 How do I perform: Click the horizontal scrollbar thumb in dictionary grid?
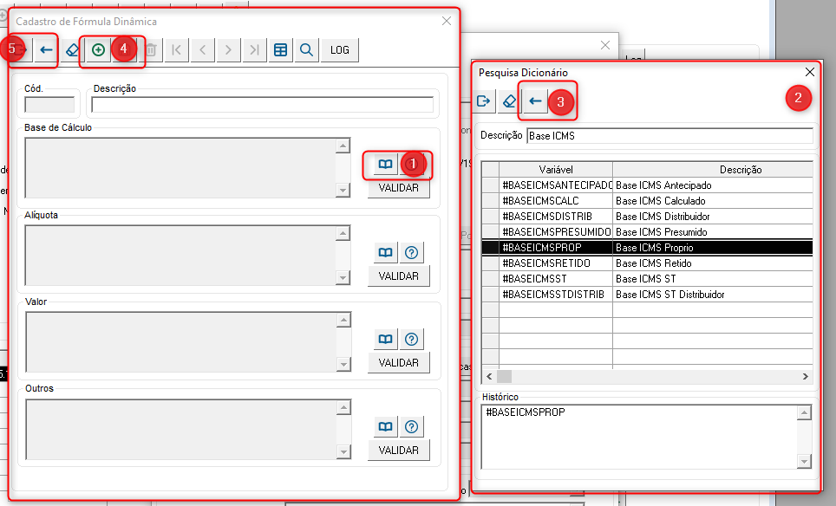[x=505, y=377]
